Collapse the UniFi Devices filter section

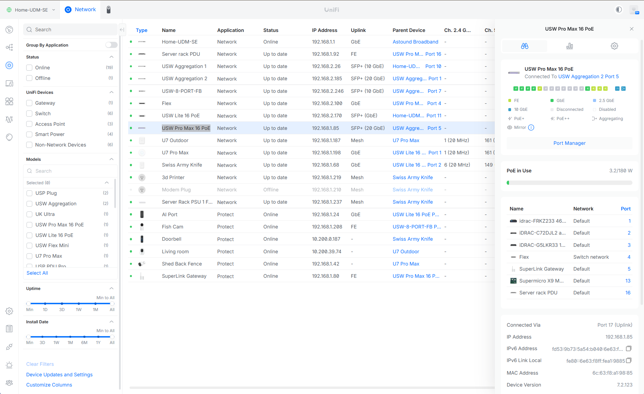coord(112,92)
